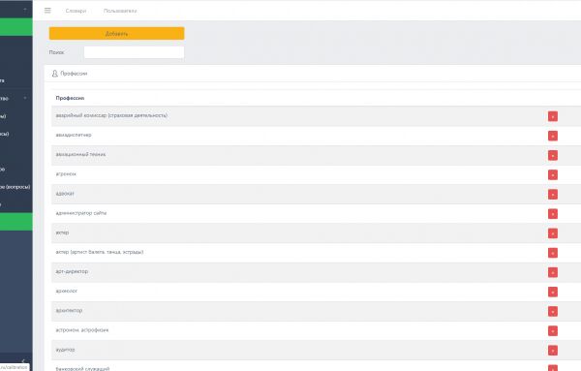Click the orange Добавить button

click(117, 33)
